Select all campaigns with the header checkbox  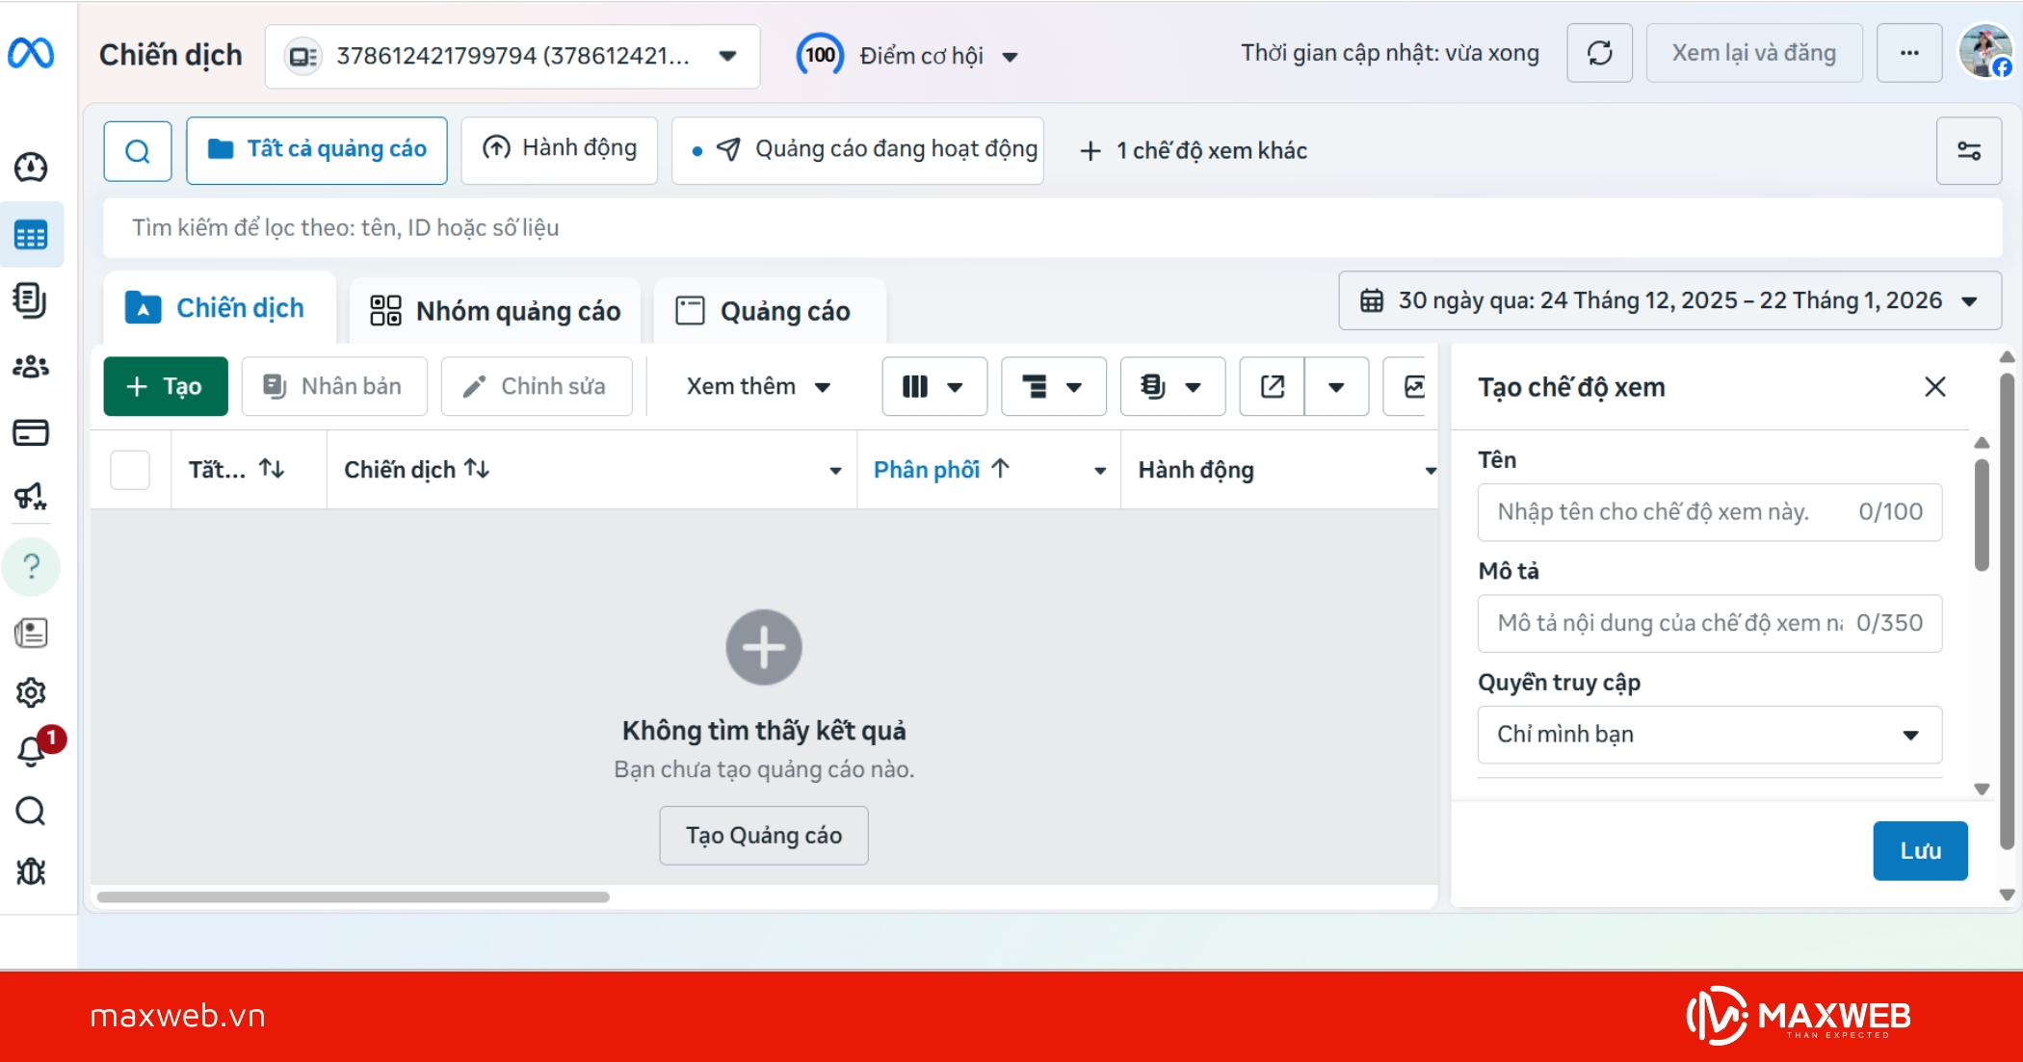pyautogui.click(x=130, y=469)
